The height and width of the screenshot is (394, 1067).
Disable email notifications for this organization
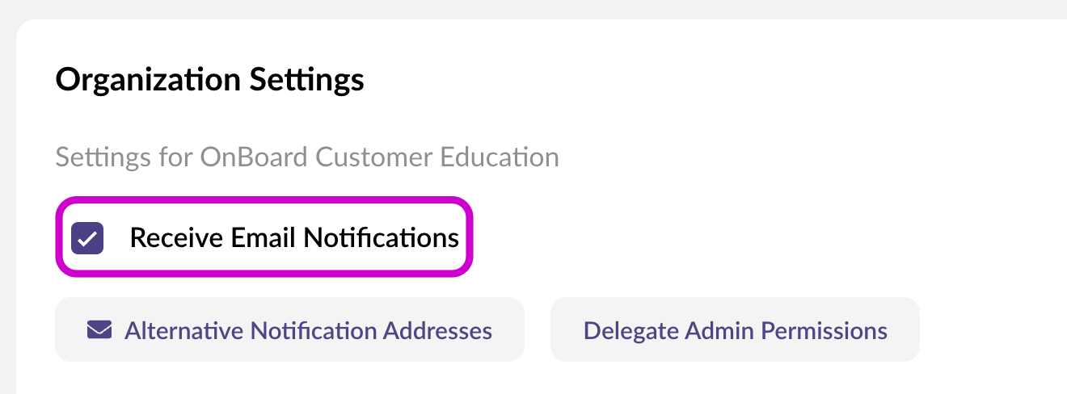click(x=87, y=238)
